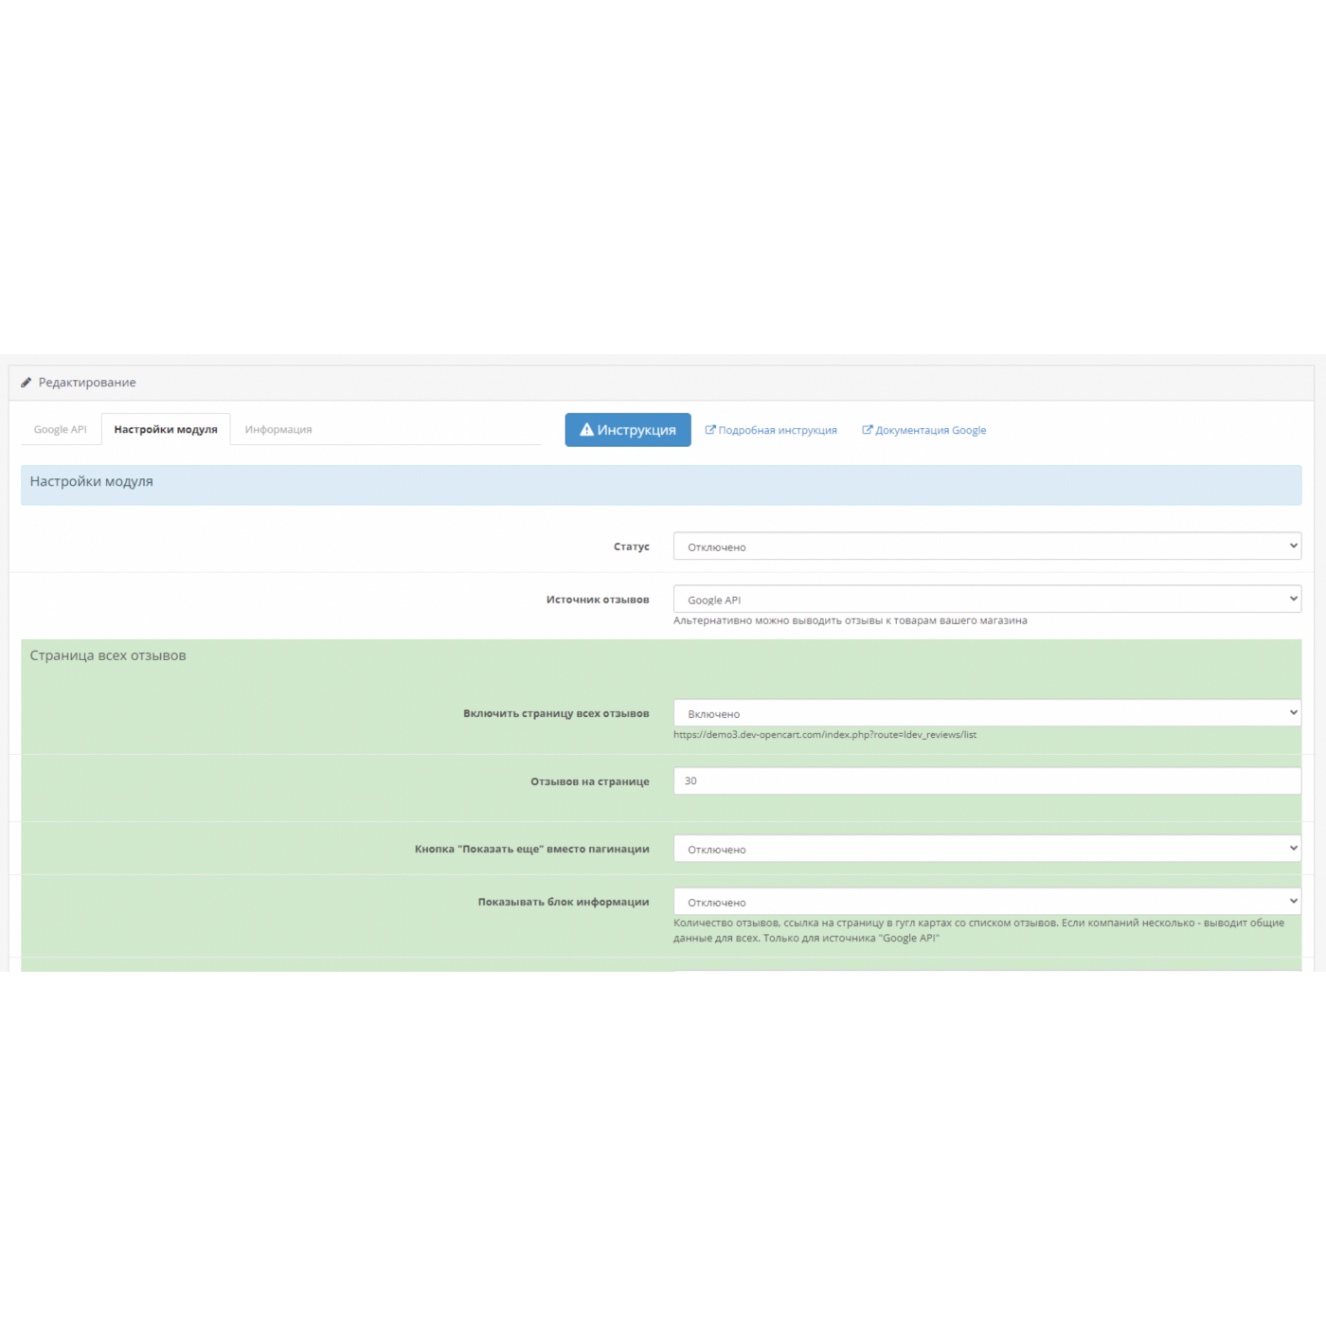Open Показывать блок информации dropdown
The height and width of the screenshot is (1326, 1326).
tap(986, 902)
